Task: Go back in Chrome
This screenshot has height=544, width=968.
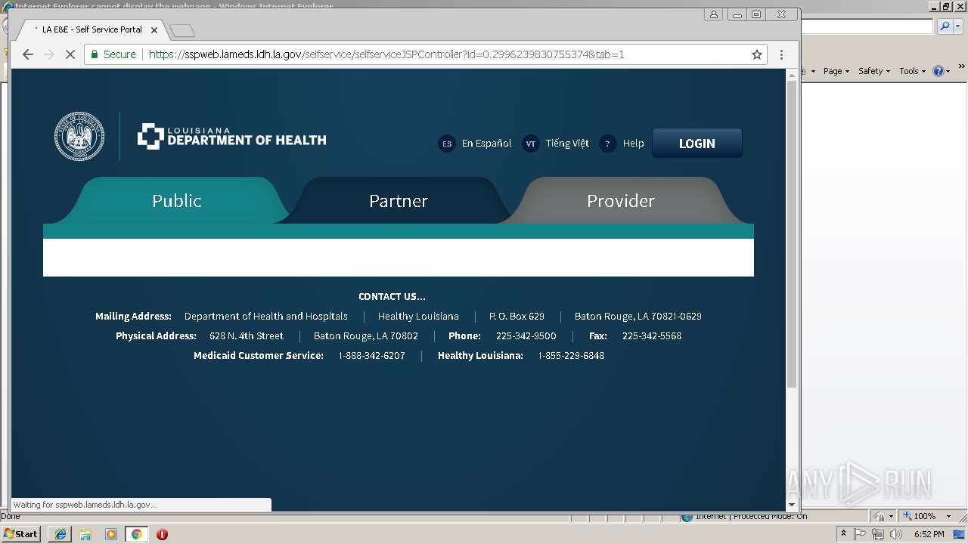Action: pyautogui.click(x=28, y=54)
